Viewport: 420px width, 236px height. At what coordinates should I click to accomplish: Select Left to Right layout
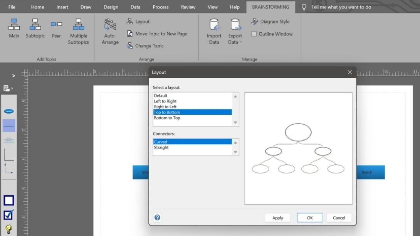[x=192, y=101]
